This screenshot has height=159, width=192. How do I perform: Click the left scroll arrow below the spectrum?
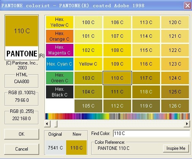point(47,124)
